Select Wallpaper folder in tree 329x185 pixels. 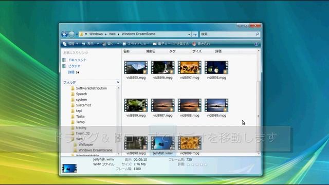pyautogui.click(x=86, y=144)
